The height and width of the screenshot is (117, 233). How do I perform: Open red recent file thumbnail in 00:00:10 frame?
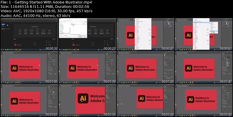(15, 45)
